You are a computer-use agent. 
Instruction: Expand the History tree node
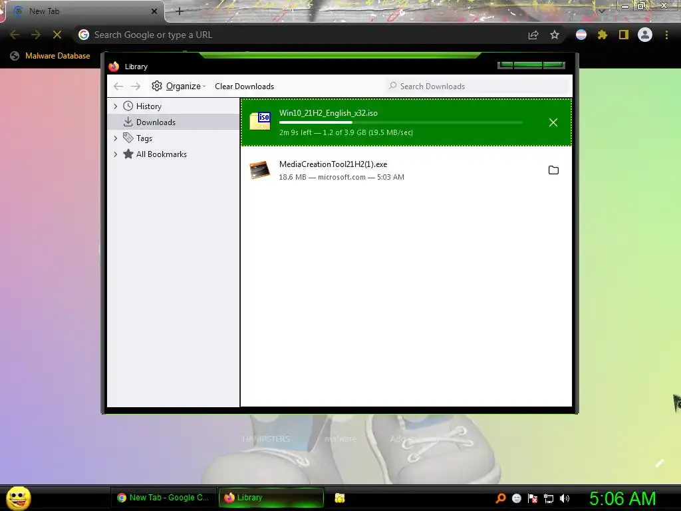(115, 106)
